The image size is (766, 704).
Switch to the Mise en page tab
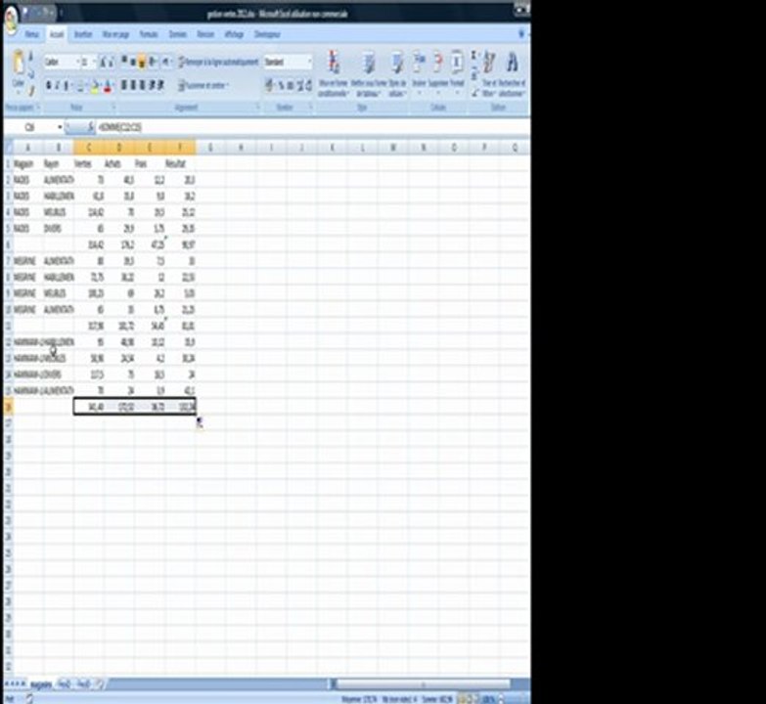(x=115, y=34)
